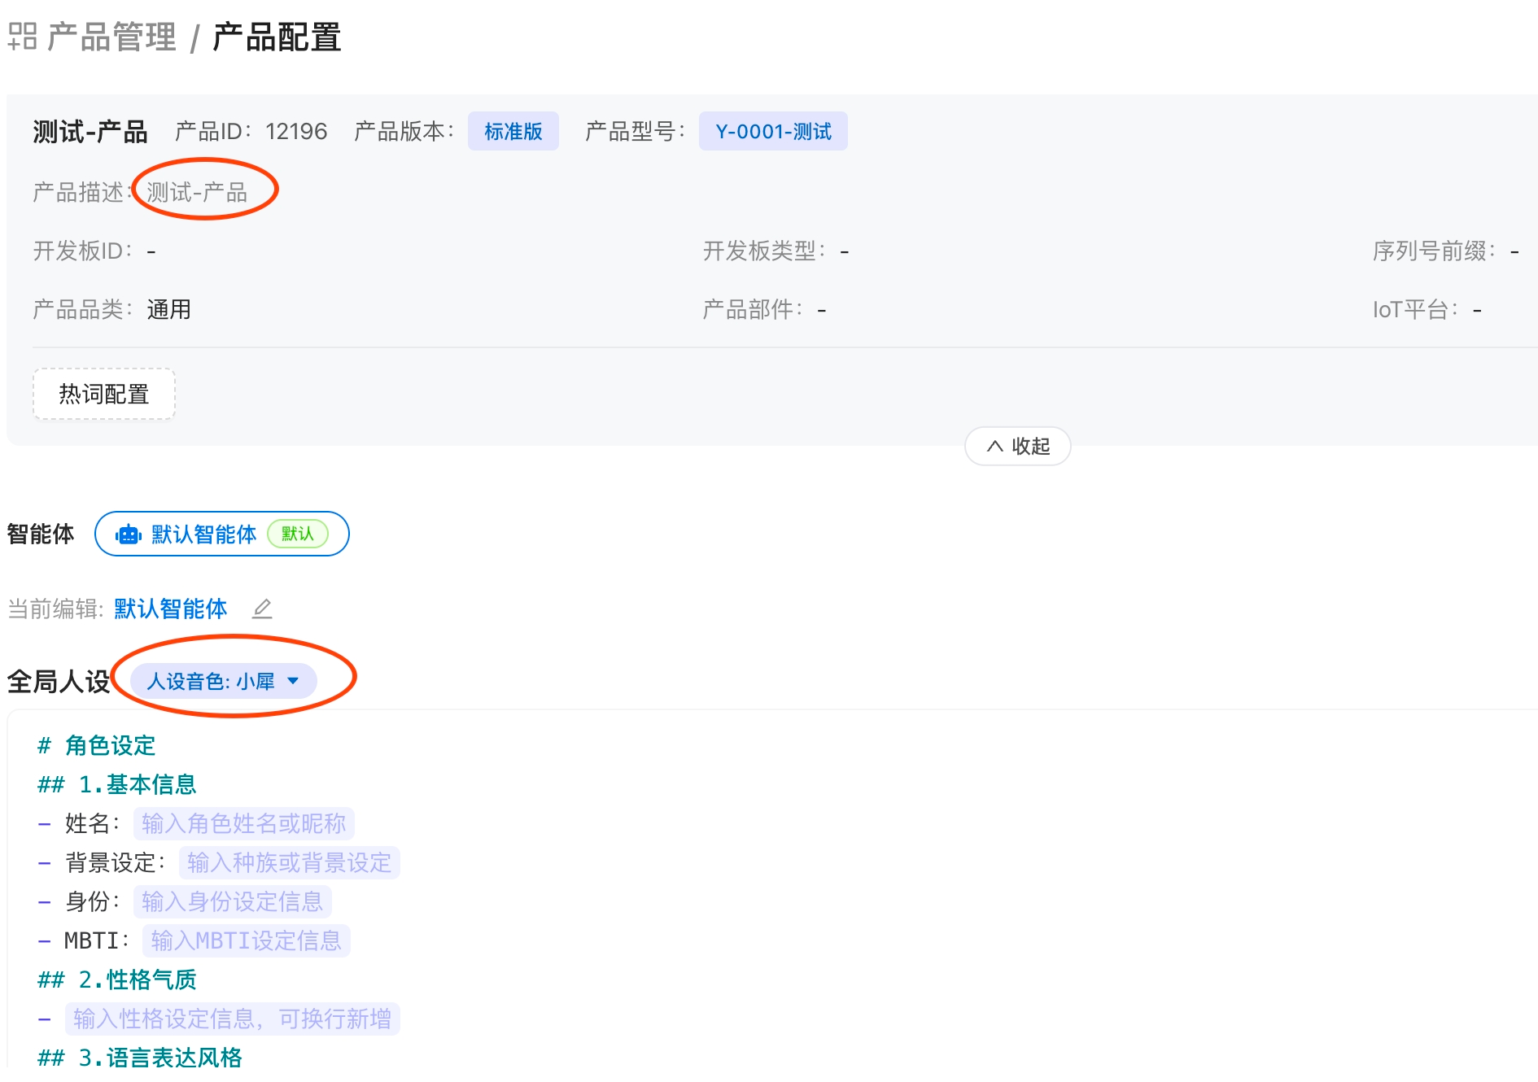Click the pencil edit icon beside 默认智能体
The width and height of the screenshot is (1538, 1082).
tap(262, 609)
